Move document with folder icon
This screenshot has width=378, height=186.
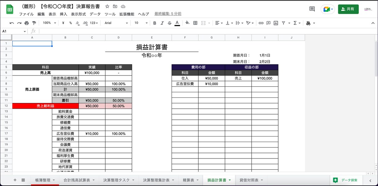(115, 6)
